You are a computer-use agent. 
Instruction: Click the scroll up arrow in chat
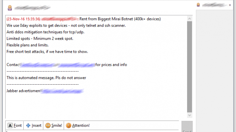click(x=189, y=18)
